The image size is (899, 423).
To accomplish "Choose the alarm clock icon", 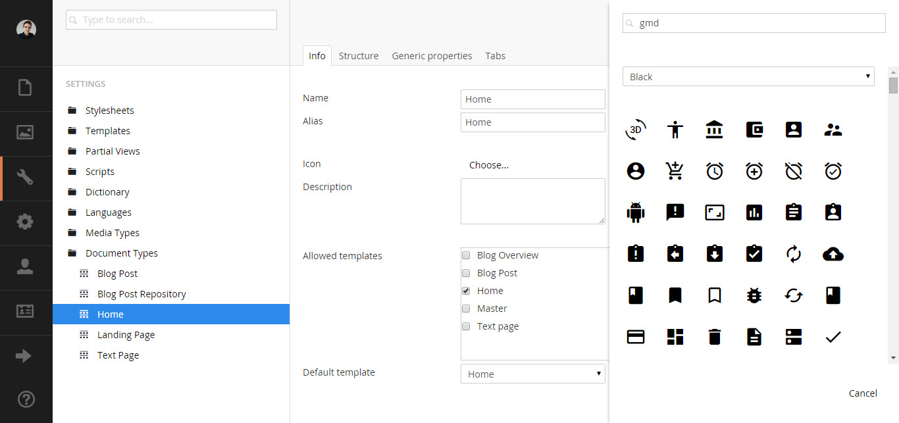I will pyautogui.click(x=714, y=170).
